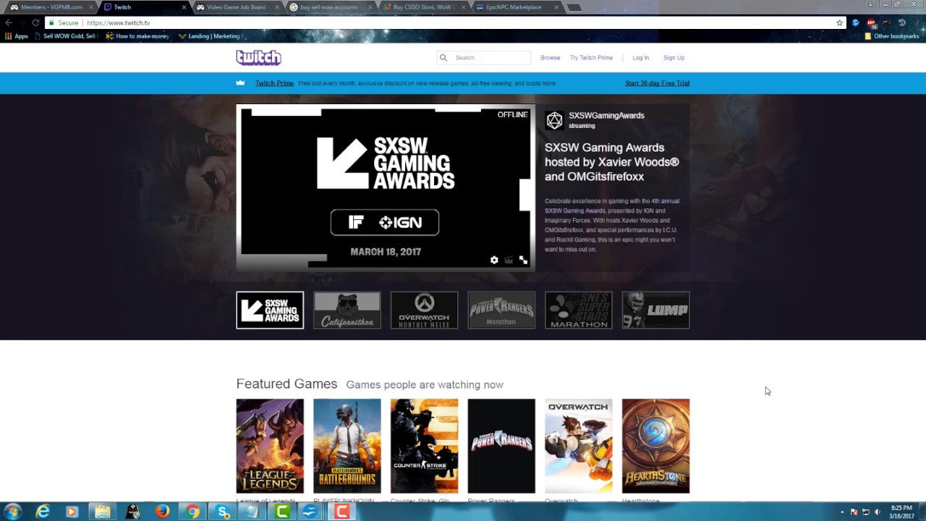Switch to Buy CSGO Skins tab
The image size is (926, 521).
pyautogui.click(x=423, y=7)
